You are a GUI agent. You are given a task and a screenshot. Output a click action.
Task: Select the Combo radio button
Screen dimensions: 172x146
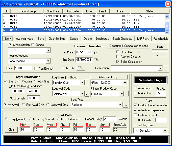(x=33, y=45)
